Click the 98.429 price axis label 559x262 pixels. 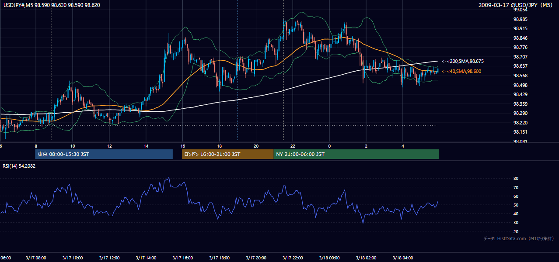click(x=520, y=94)
